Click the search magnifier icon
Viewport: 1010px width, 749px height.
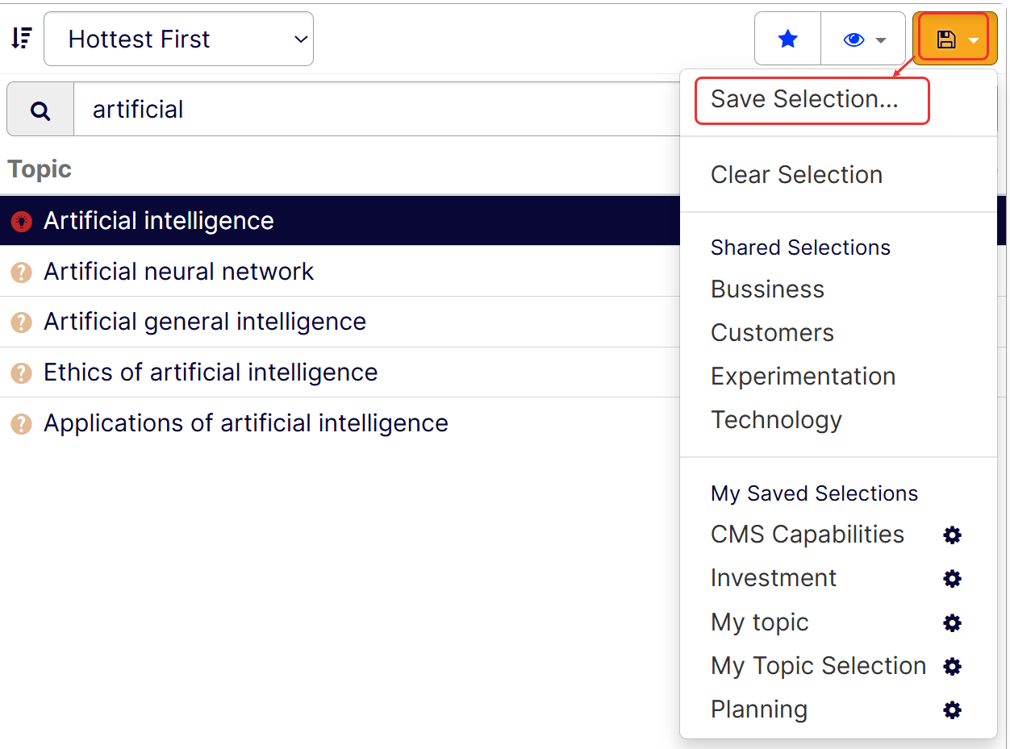pyautogui.click(x=40, y=110)
